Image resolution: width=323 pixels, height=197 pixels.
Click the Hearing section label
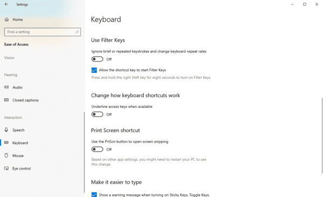[x=11, y=75]
